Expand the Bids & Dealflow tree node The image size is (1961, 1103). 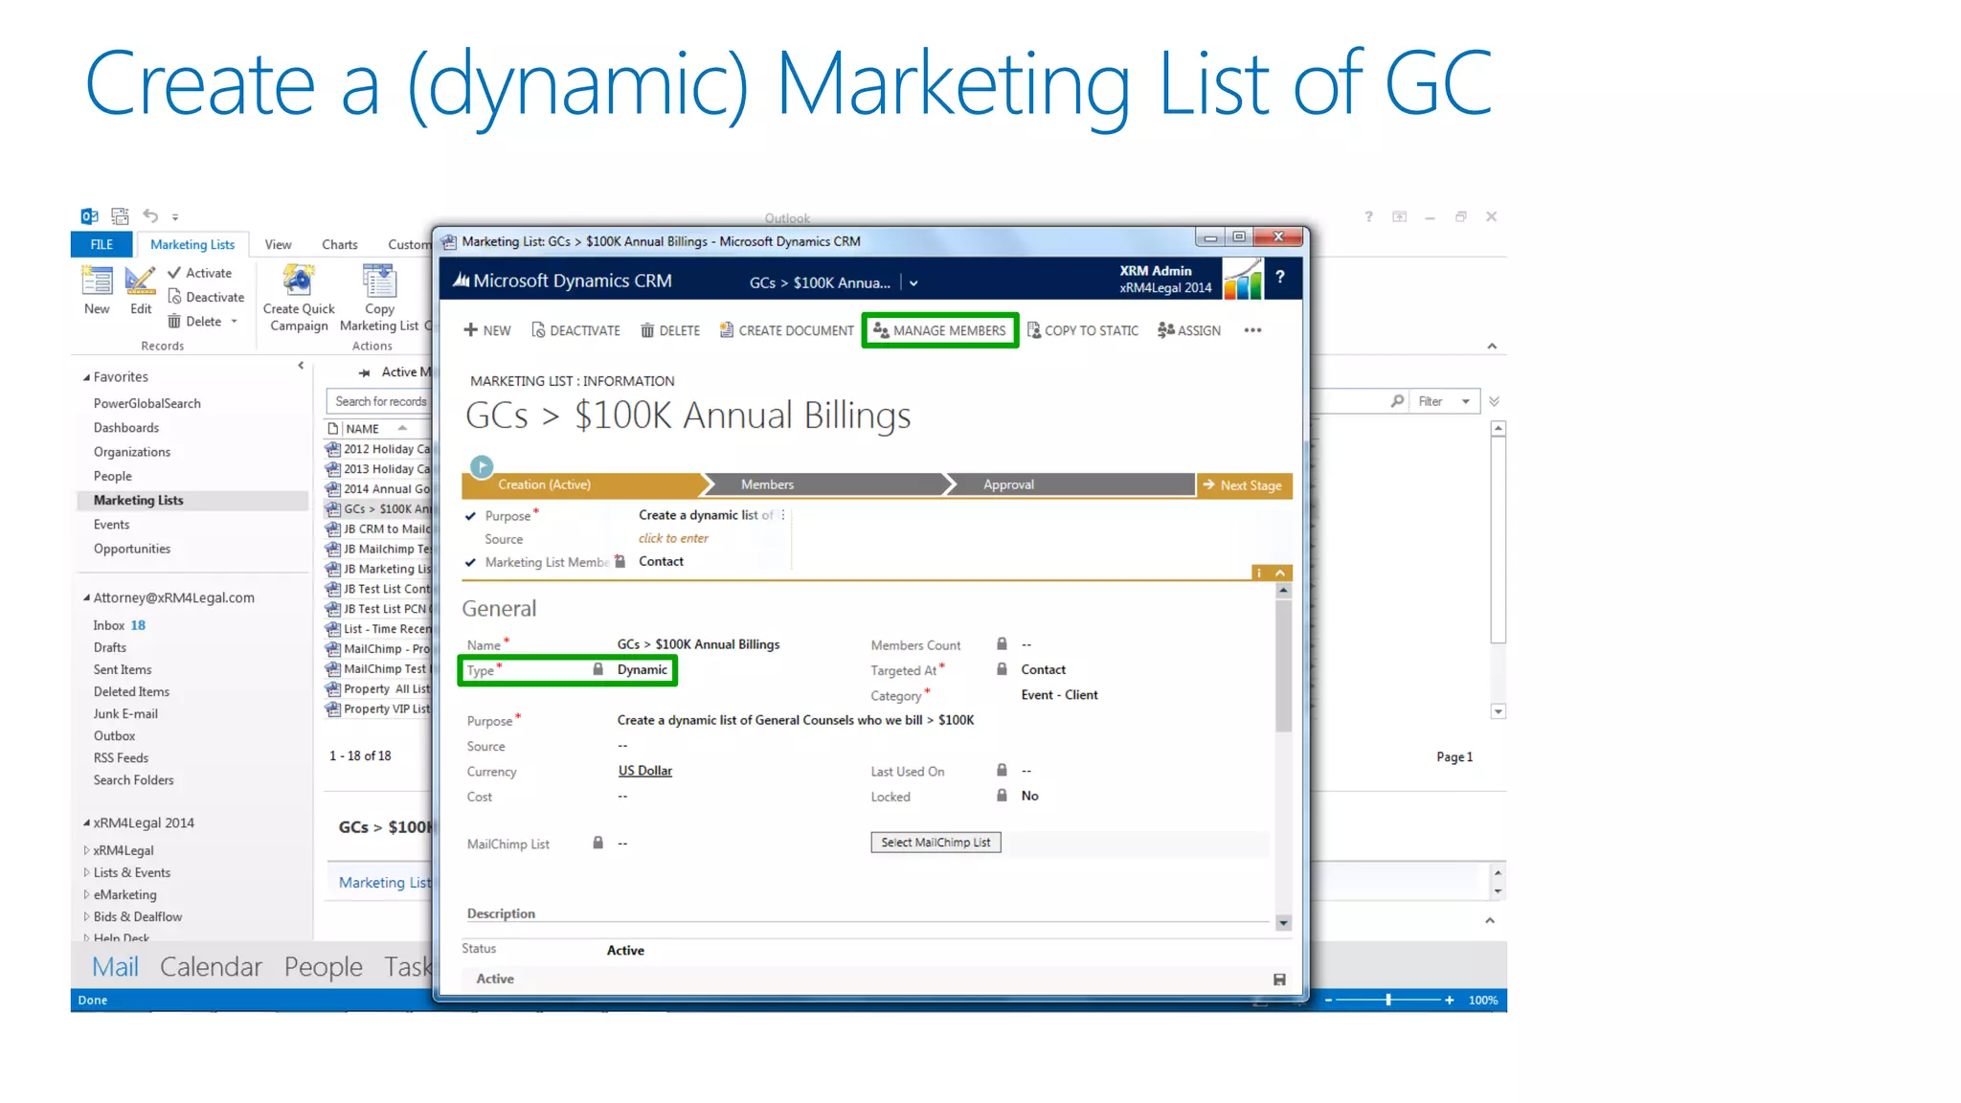(86, 916)
